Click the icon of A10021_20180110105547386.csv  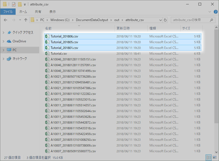(x=47, y=88)
